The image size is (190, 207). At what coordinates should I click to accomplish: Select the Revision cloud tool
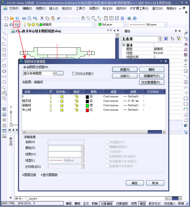(4, 71)
